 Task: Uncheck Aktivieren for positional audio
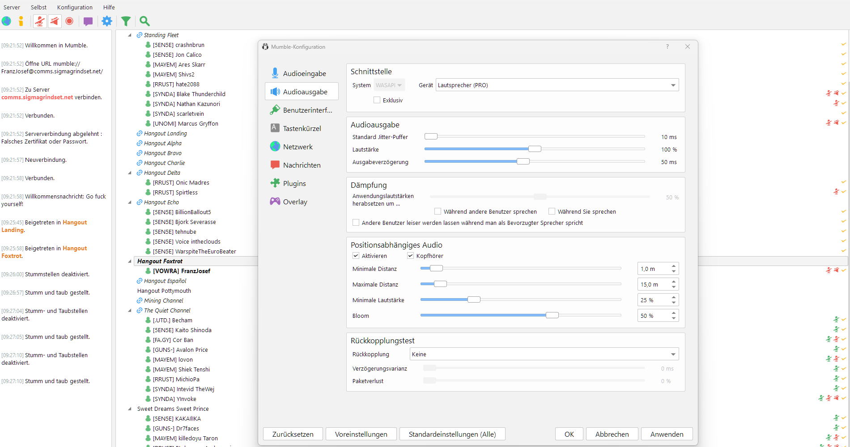point(356,256)
